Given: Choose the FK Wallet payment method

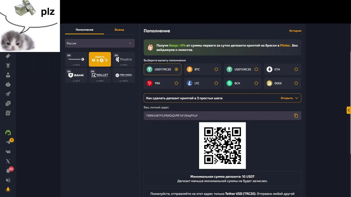Looking at the screenshot, I should (100, 75).
